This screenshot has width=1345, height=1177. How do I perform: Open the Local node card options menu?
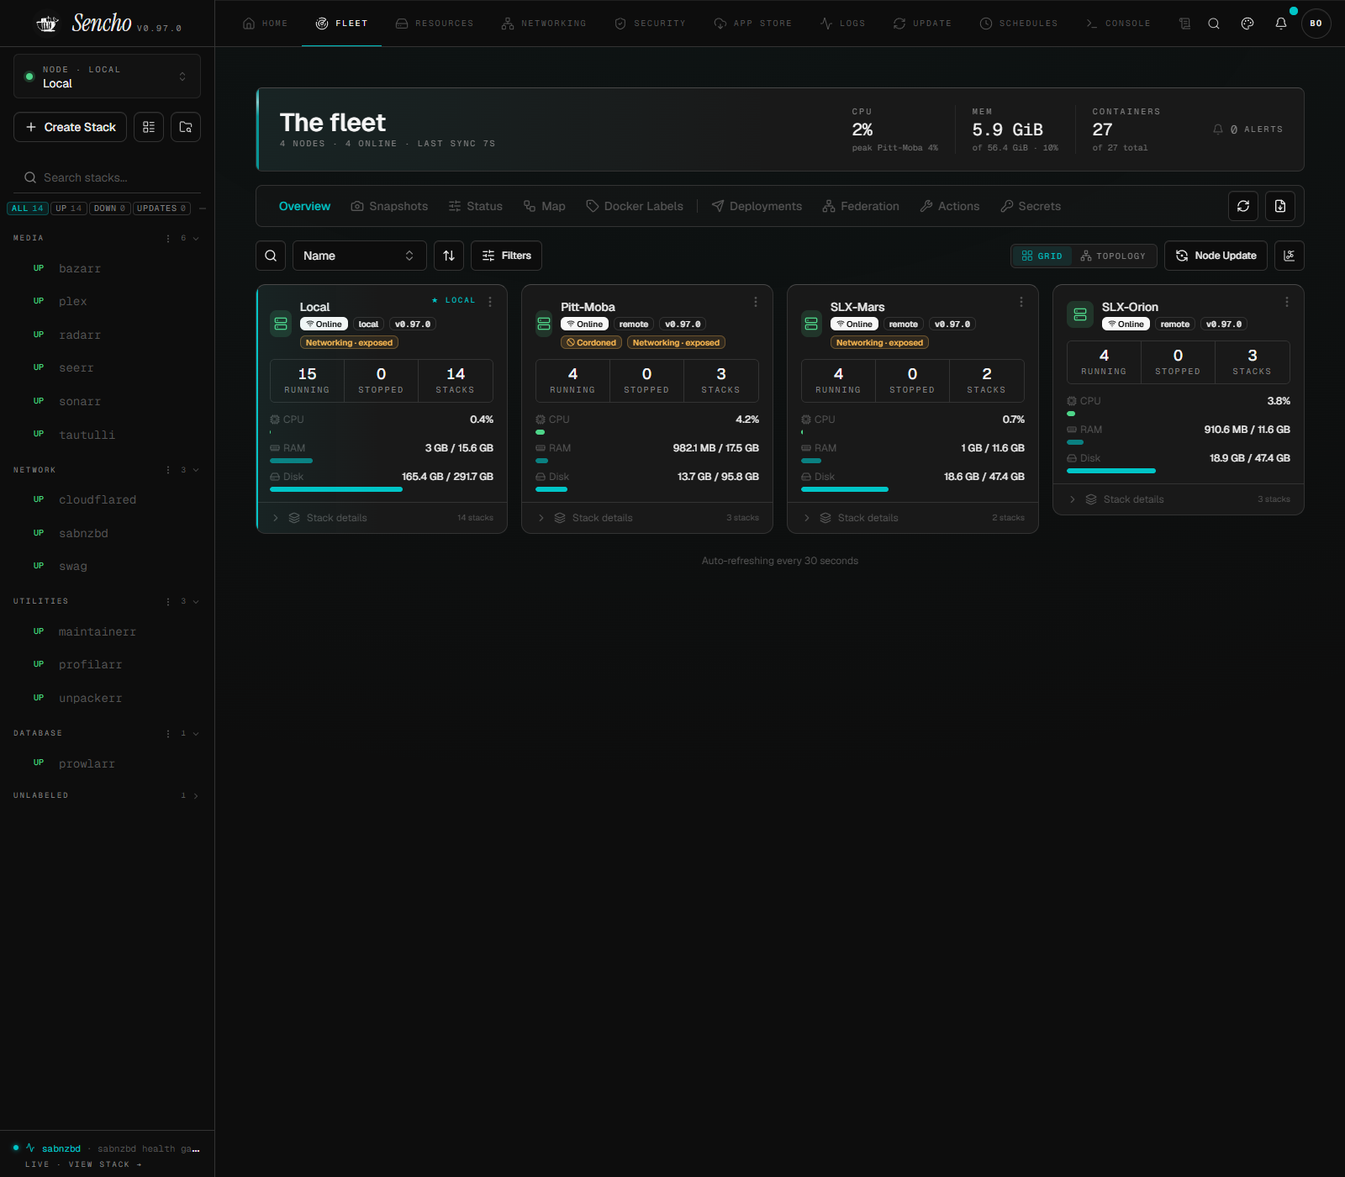coord(490,301)
